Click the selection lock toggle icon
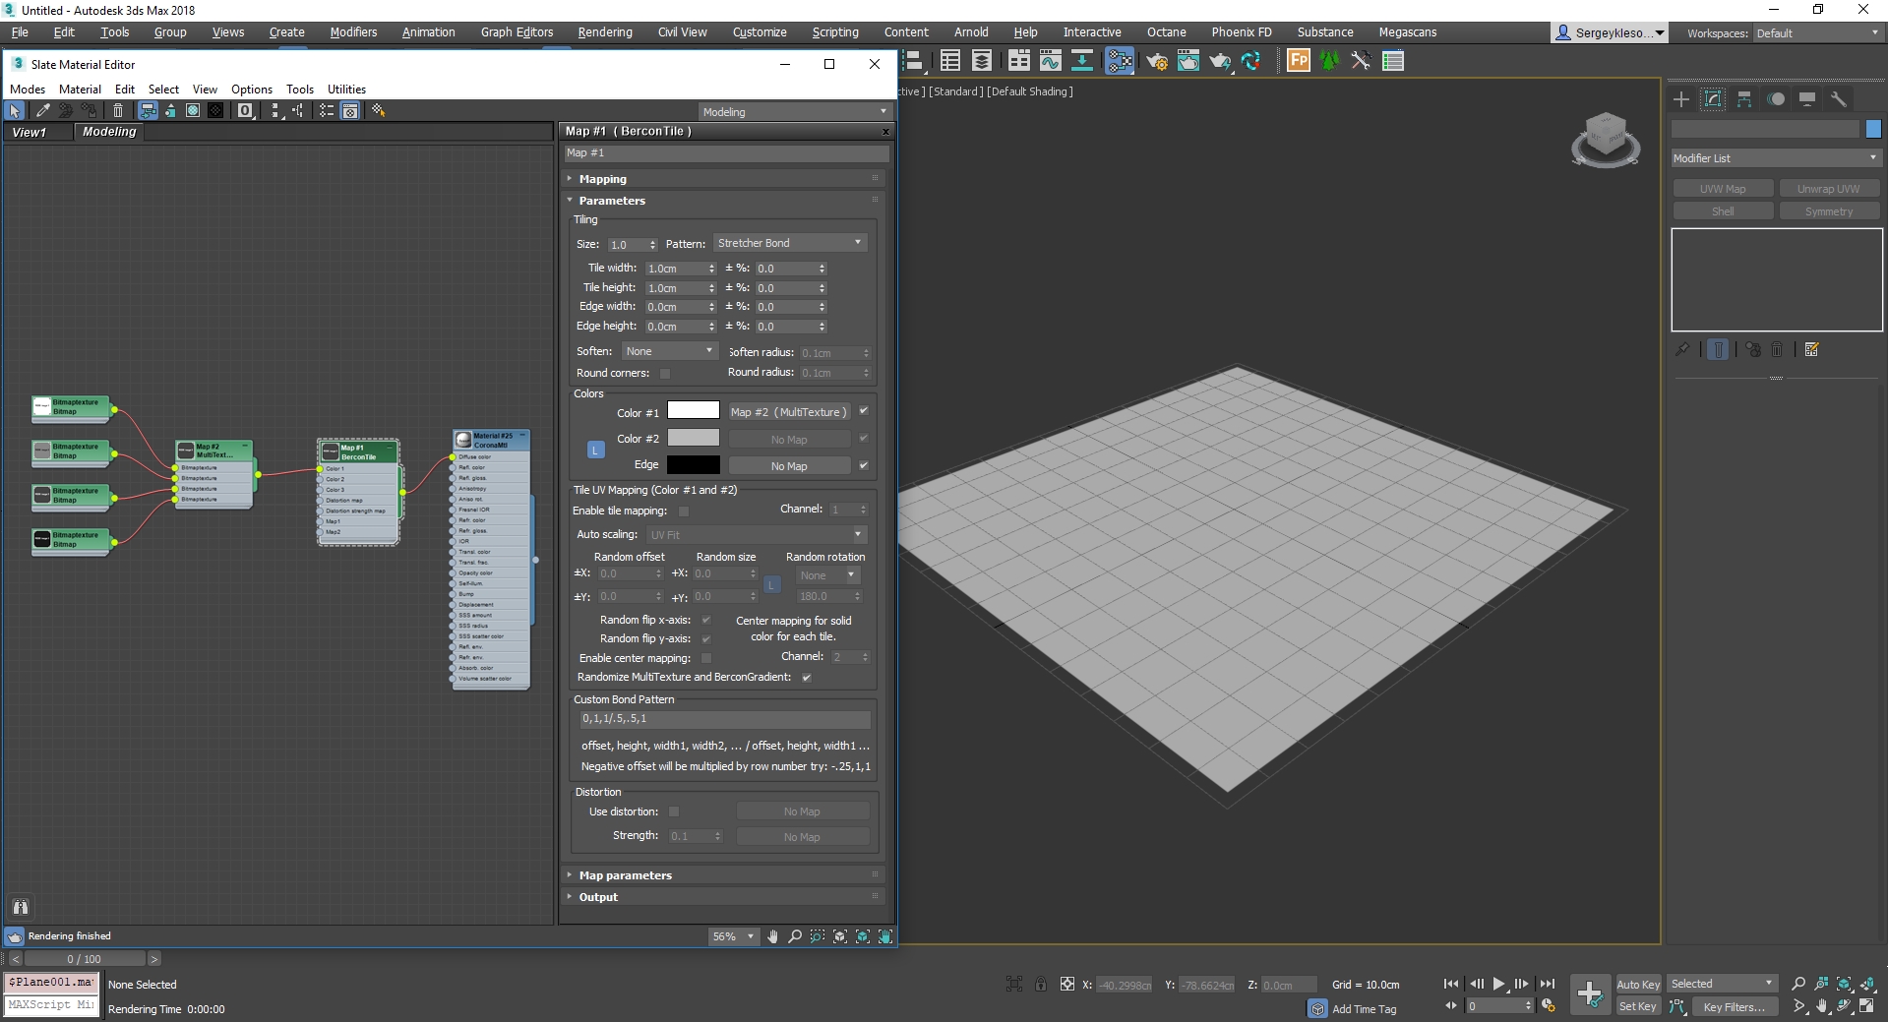The image size is (1888, 1022). pos(1040,984)
